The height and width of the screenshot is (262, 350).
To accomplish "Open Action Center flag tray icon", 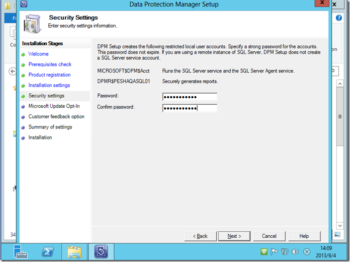I will point(274,252).
